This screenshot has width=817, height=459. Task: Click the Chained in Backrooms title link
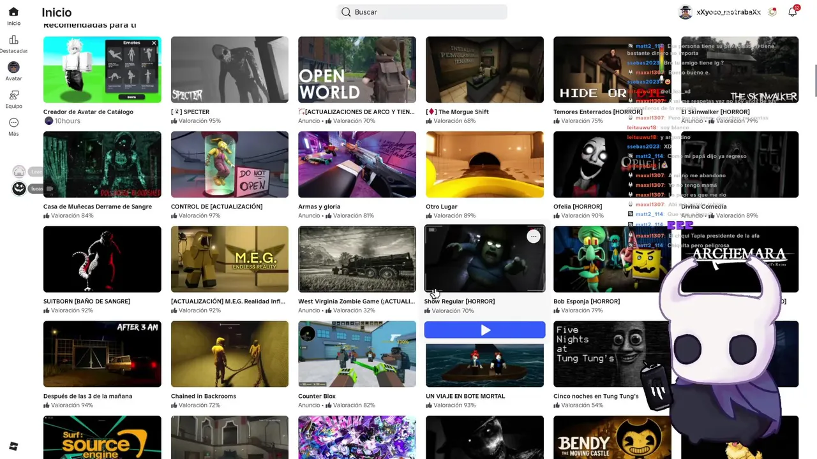click(x=204, y=396)
